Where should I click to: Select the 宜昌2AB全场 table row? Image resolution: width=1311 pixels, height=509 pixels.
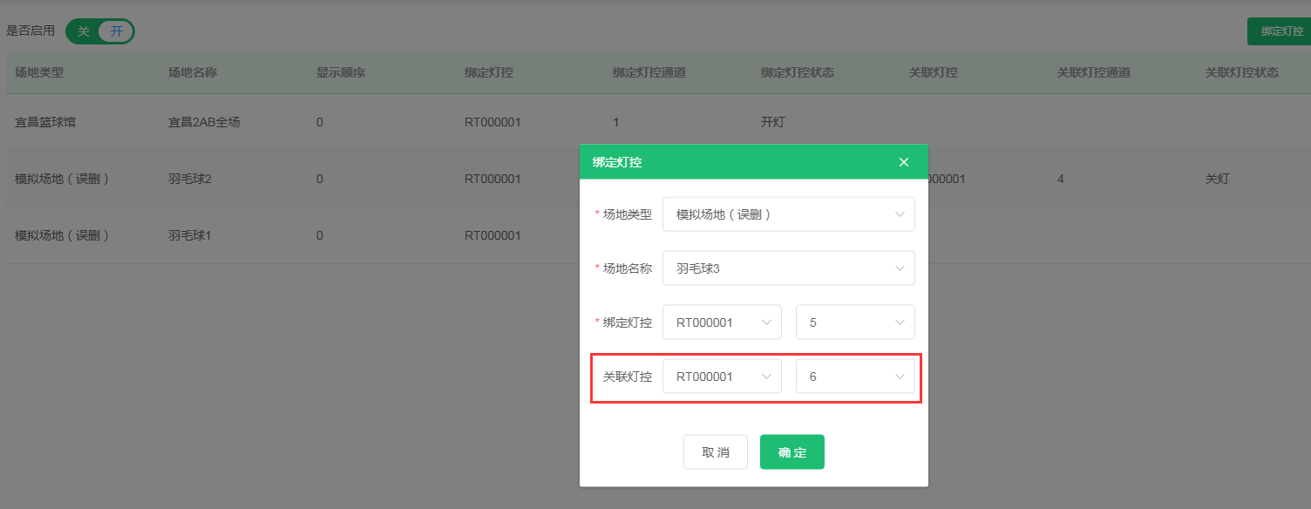click(x=262, y=121)
